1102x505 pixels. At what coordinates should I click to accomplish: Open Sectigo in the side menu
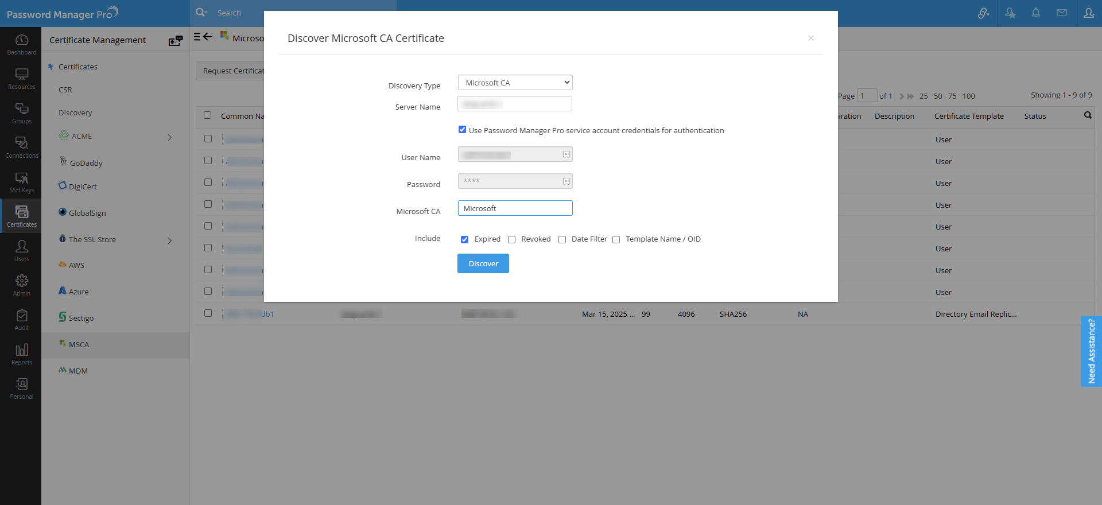(81, 318)
